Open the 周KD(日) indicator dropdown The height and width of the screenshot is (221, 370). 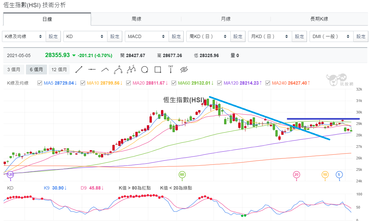(208, 36)
